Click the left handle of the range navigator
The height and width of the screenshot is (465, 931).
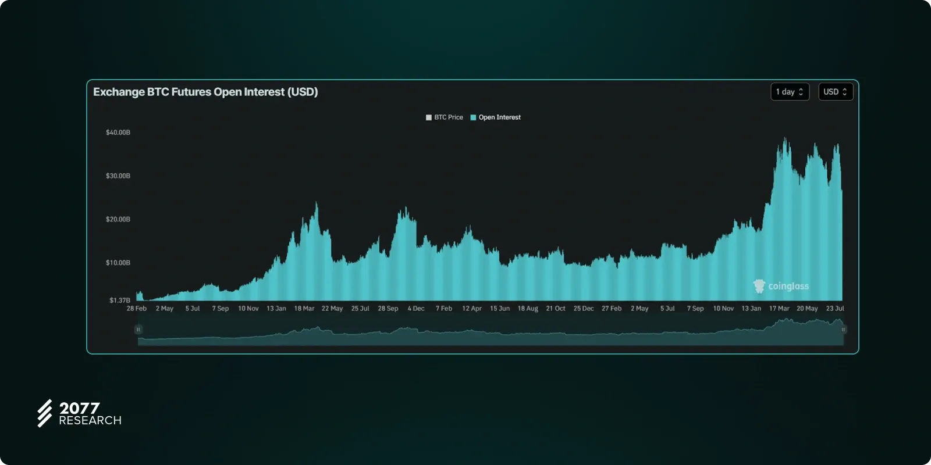pos(138,330)
